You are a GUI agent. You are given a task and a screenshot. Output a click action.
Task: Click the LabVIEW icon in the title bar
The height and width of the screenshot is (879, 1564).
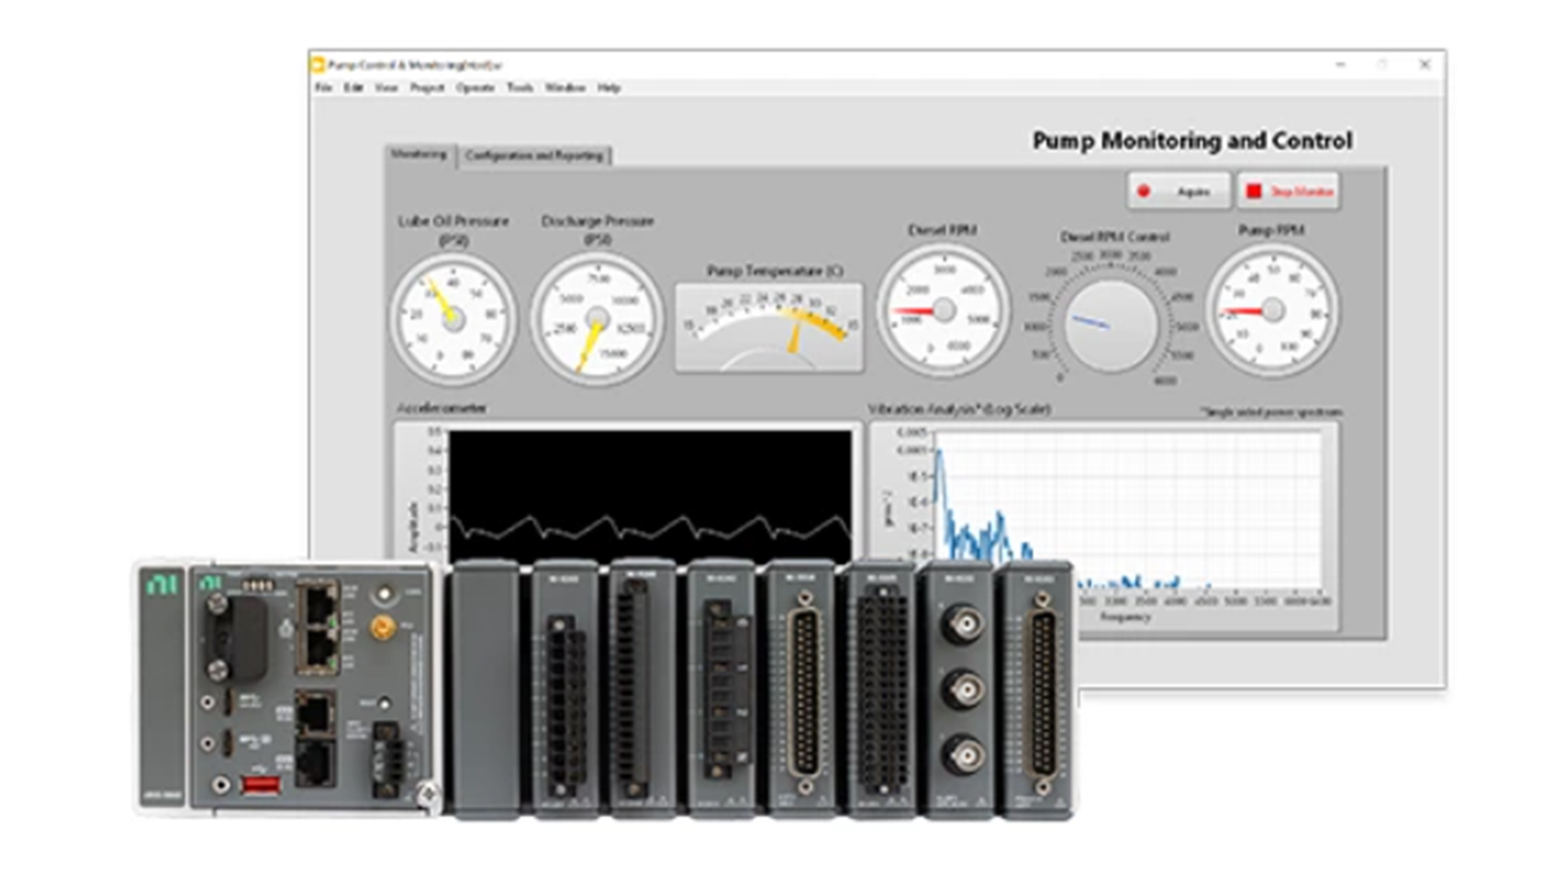pos(318,64)
